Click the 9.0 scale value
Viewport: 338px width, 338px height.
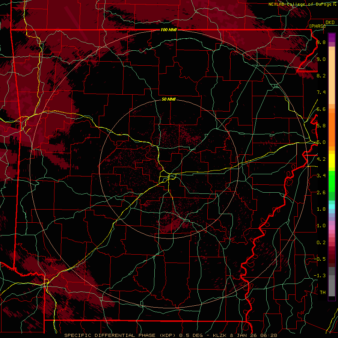[321, 59]
